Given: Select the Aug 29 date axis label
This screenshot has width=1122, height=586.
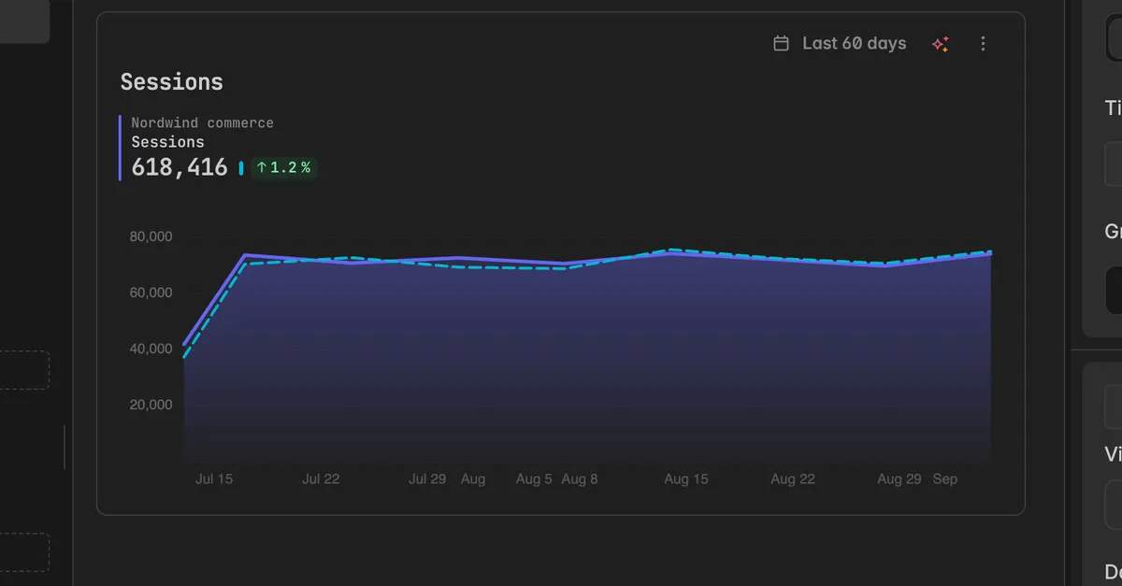Looking at the screenshot, I should [x=899, y=479].
